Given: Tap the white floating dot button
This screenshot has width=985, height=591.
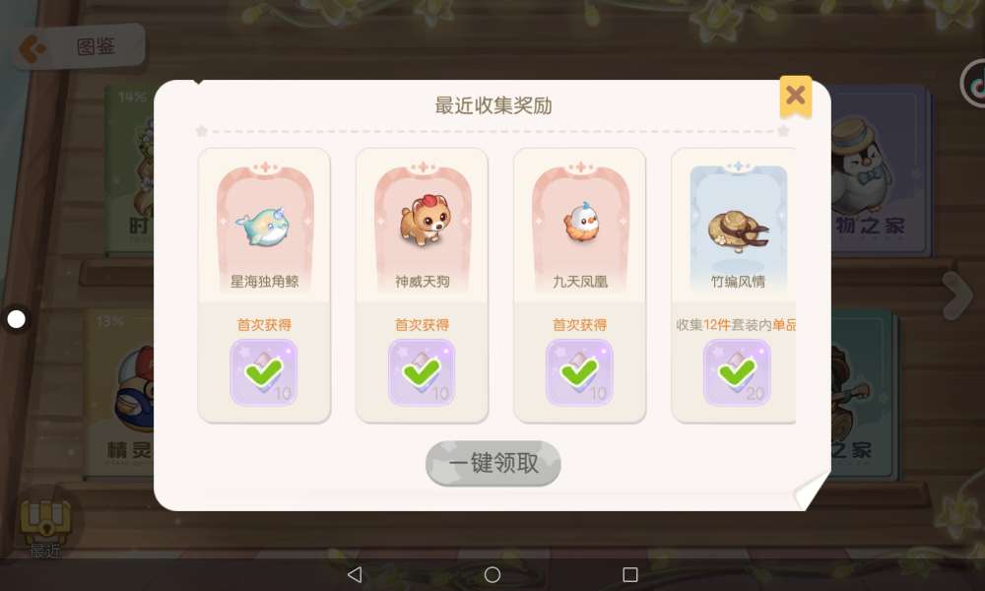Looking at the screenshot, I should (17, 319).
